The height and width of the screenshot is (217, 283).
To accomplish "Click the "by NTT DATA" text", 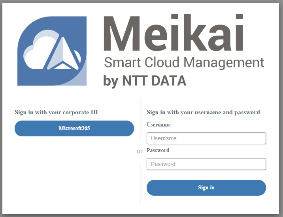I will 144,81.
